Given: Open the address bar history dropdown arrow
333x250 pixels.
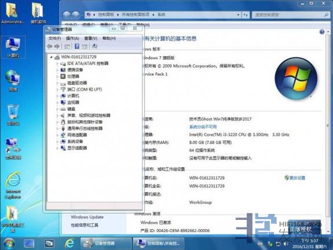Looking at the screenshot, I should click(238, 15).
